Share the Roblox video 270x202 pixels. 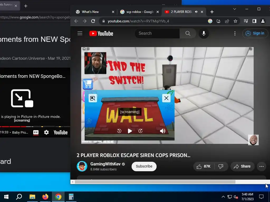coord(242,166)
